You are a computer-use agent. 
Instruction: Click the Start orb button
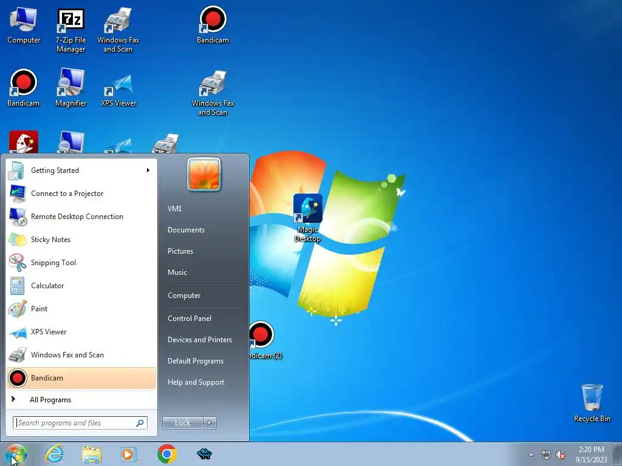(16, 454)
